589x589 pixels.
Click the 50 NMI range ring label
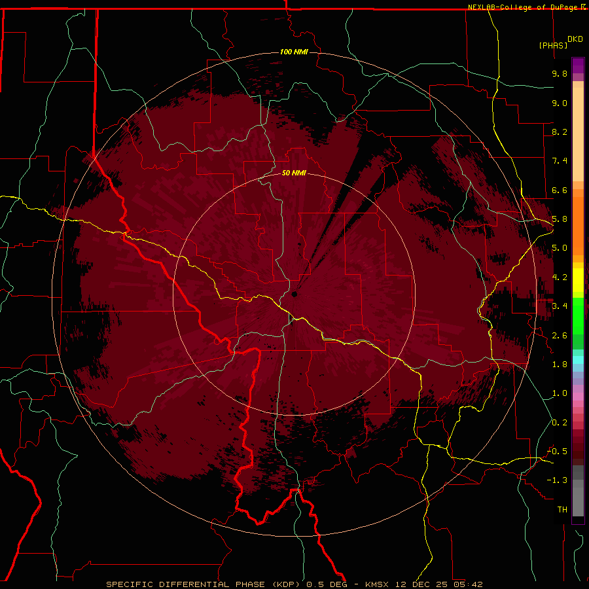(x=294, y=173)
